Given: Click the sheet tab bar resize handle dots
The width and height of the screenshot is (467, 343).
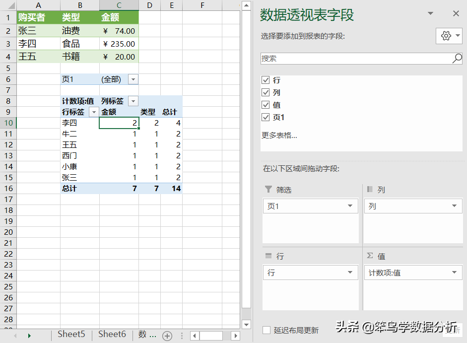Looking at the screenshot, I should (182, 336).
